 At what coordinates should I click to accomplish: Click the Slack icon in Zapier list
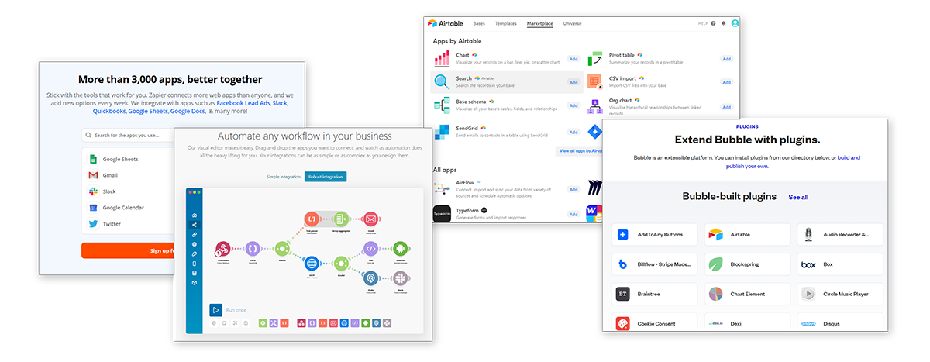(x=93, y=191)
